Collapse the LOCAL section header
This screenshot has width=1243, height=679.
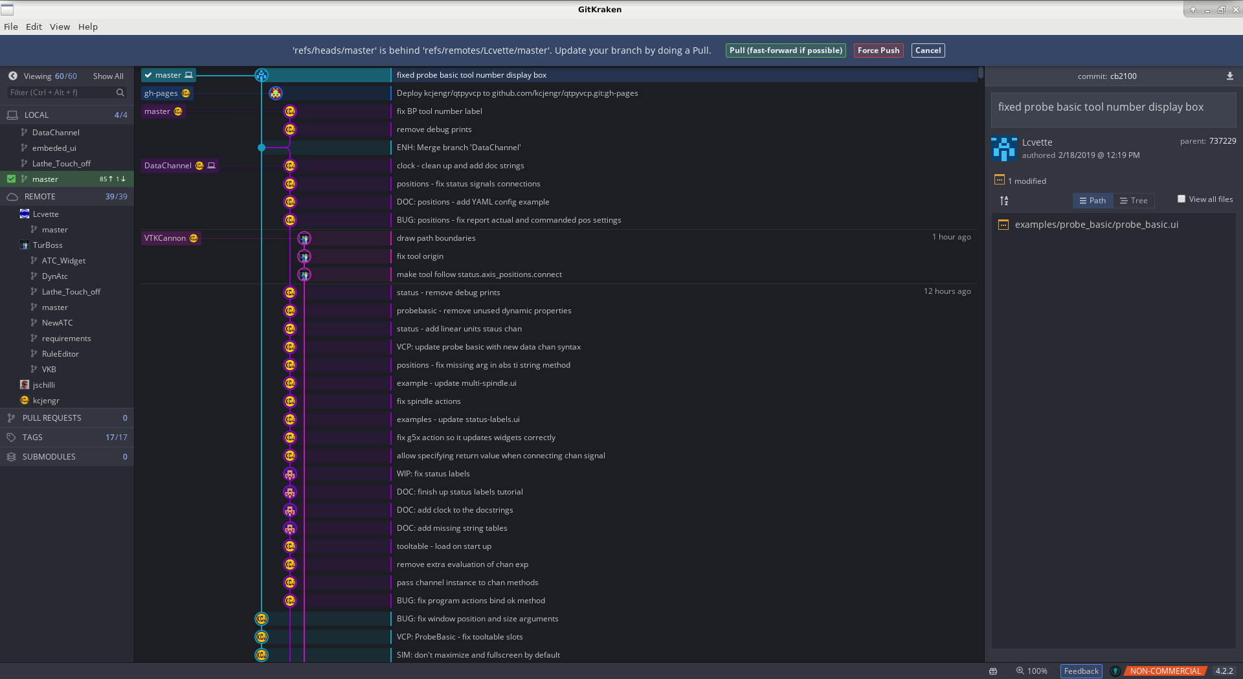[x=67, y=115]
